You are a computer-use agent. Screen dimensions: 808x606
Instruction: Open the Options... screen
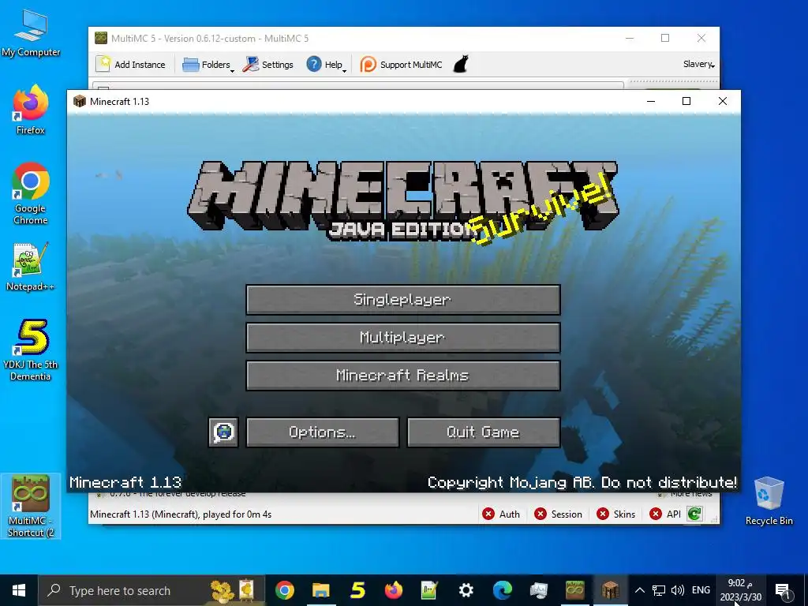(x=323, y=432)
